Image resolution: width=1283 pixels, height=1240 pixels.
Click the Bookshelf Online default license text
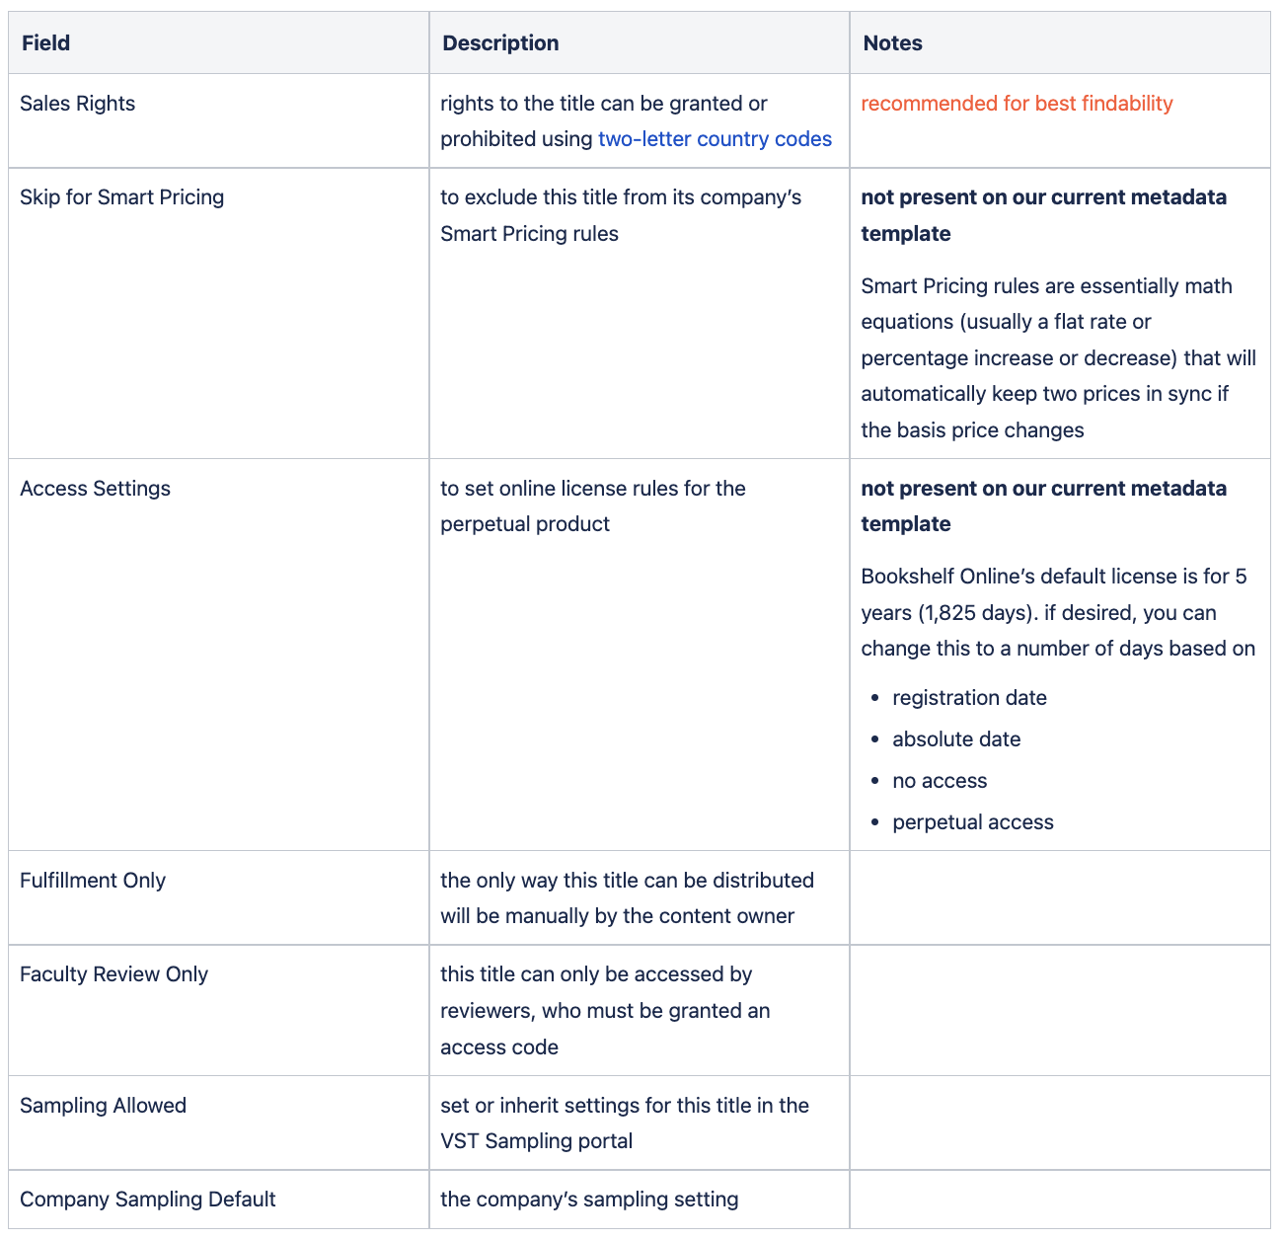(1058, 612)
